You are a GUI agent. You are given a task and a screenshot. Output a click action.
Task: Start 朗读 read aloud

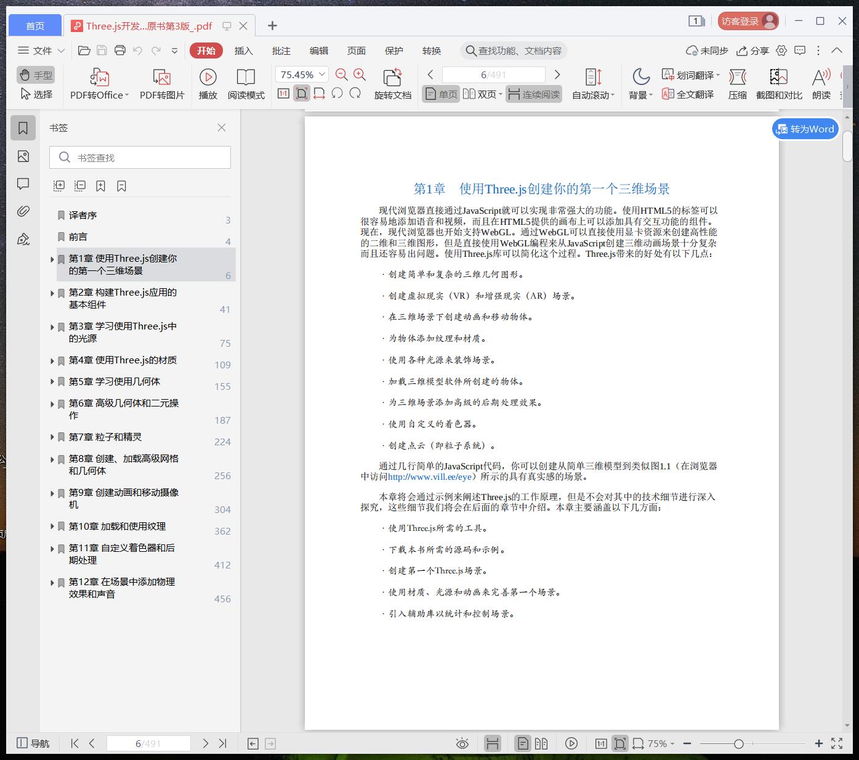tap(821, 84)
